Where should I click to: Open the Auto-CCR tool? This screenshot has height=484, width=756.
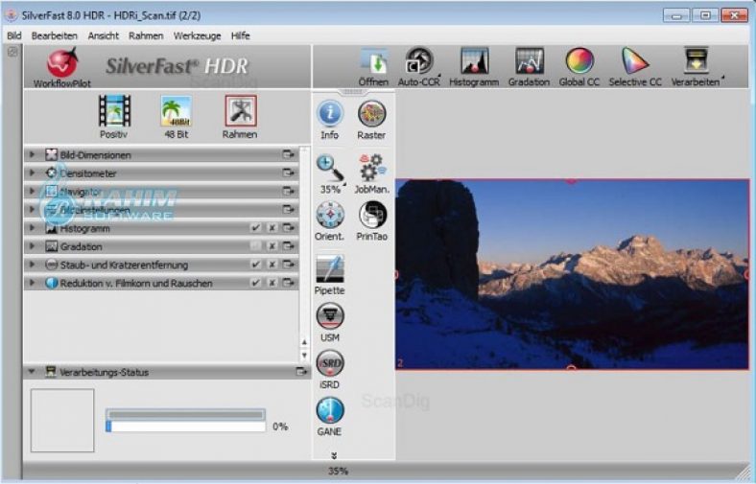click(x=418, y=63)
